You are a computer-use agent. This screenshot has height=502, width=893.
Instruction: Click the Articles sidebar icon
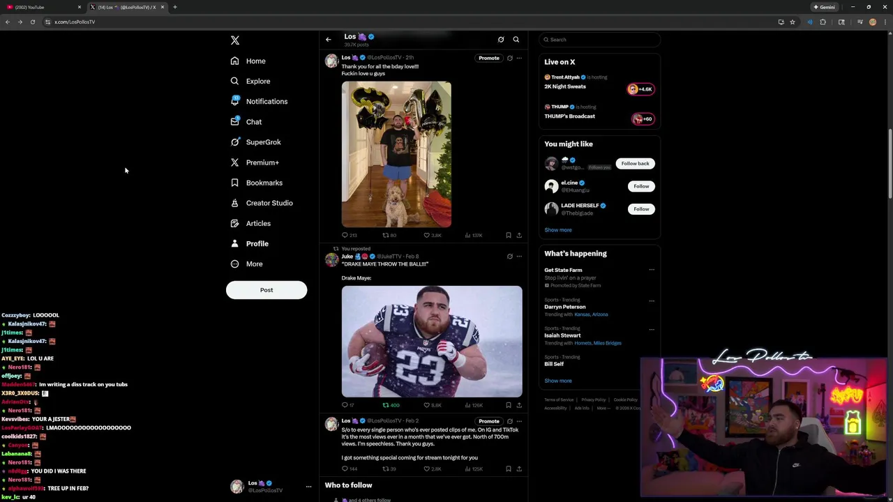pos(235,223)
